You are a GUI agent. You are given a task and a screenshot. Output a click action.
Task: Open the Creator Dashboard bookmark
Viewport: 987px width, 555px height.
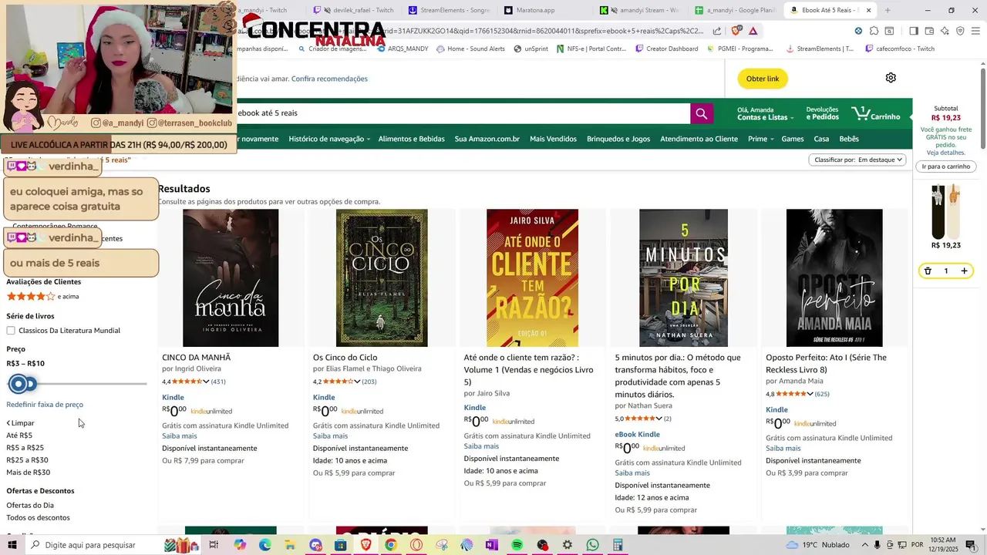coord(667,49)
